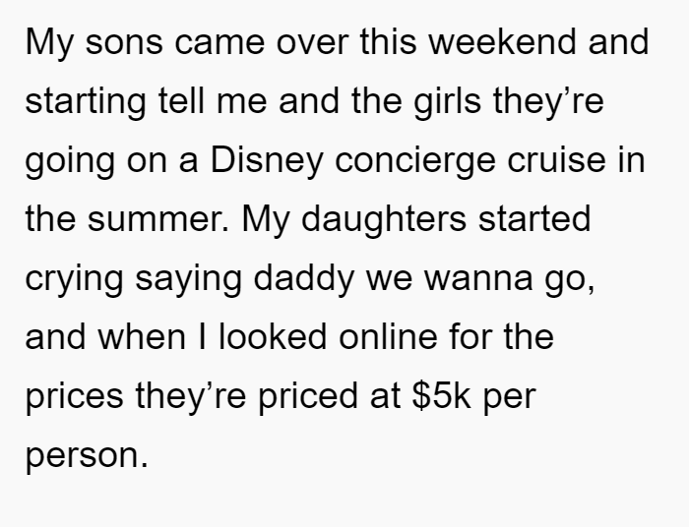The image size is (689, 527).
Task: Click the word "looked" in the paragraph
Action: [273, 337]
